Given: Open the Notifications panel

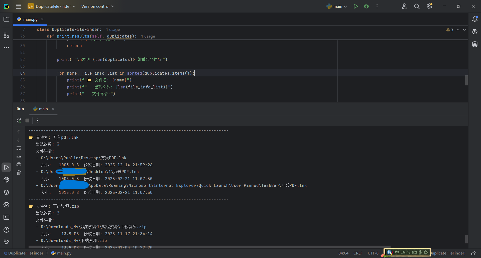Looking at the screenshot, I should (x=475, y=19).
